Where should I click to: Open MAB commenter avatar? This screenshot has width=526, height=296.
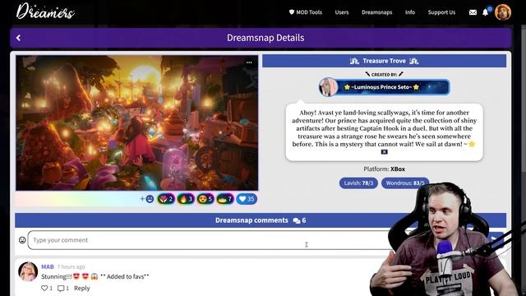[x=28, y=271]
